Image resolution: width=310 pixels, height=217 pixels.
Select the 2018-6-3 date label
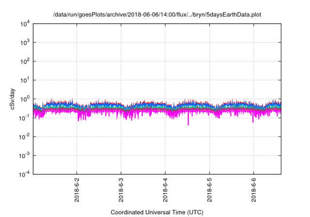click(121, 190)
